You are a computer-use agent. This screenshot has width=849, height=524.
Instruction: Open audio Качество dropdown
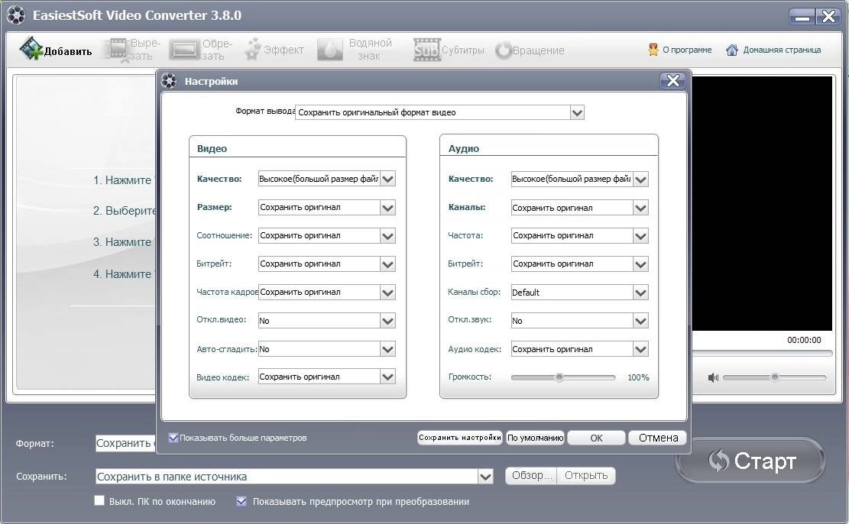tap(640, 180)
